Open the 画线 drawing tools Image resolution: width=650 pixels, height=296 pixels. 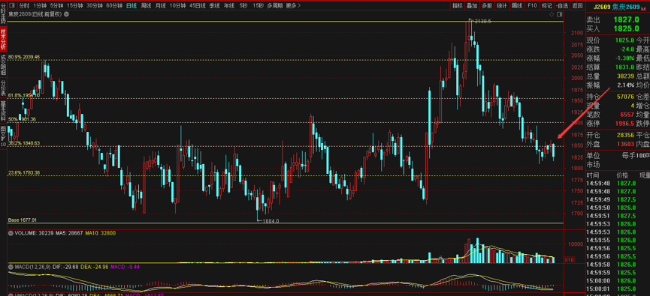point(516,6)
